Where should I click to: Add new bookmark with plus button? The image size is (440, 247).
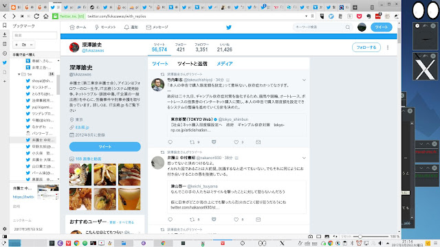(x=16, y=45)
